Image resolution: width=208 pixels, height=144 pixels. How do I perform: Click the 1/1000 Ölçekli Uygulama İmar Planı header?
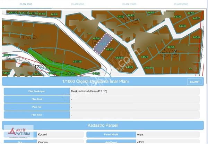(x=95, y=82)
